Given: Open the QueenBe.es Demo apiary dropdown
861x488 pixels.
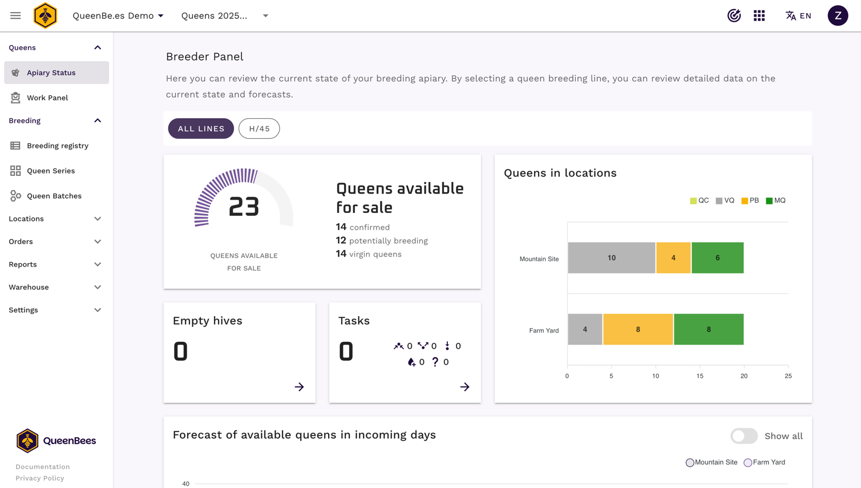Looking at the screenshot, I should coord(118,15).
